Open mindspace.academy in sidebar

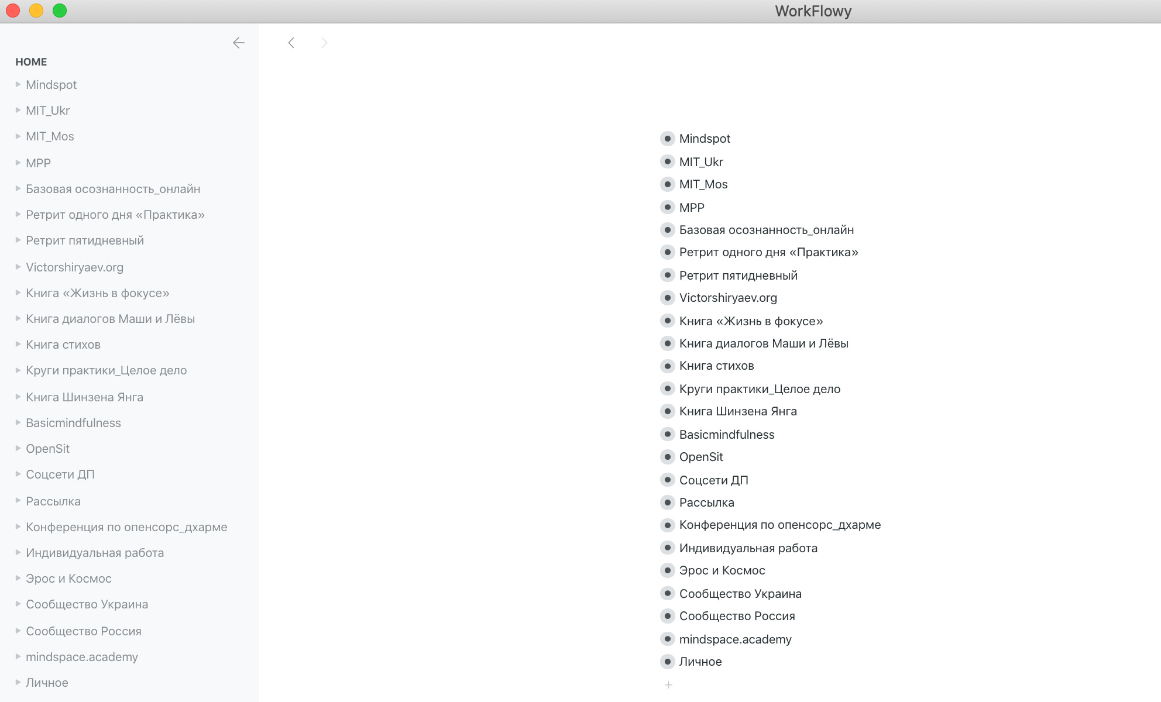[x=82, y=657]
